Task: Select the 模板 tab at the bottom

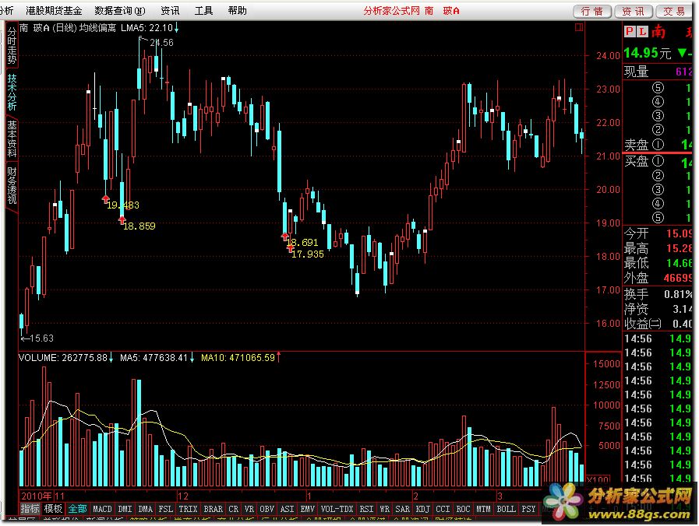Action: 54,509
